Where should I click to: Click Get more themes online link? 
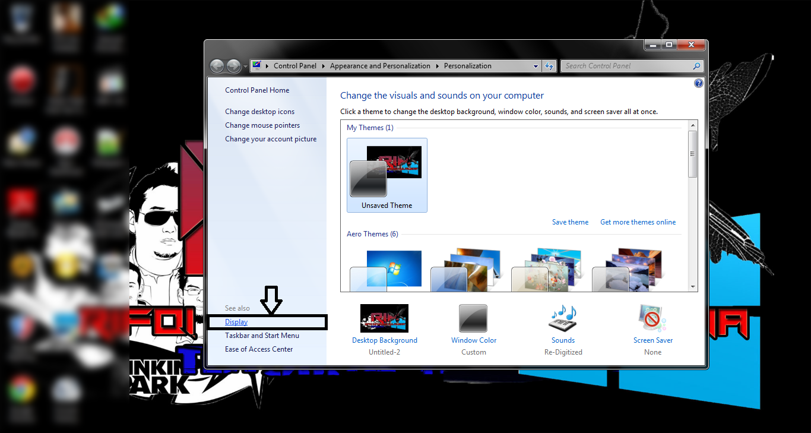(x=638, y=222)
